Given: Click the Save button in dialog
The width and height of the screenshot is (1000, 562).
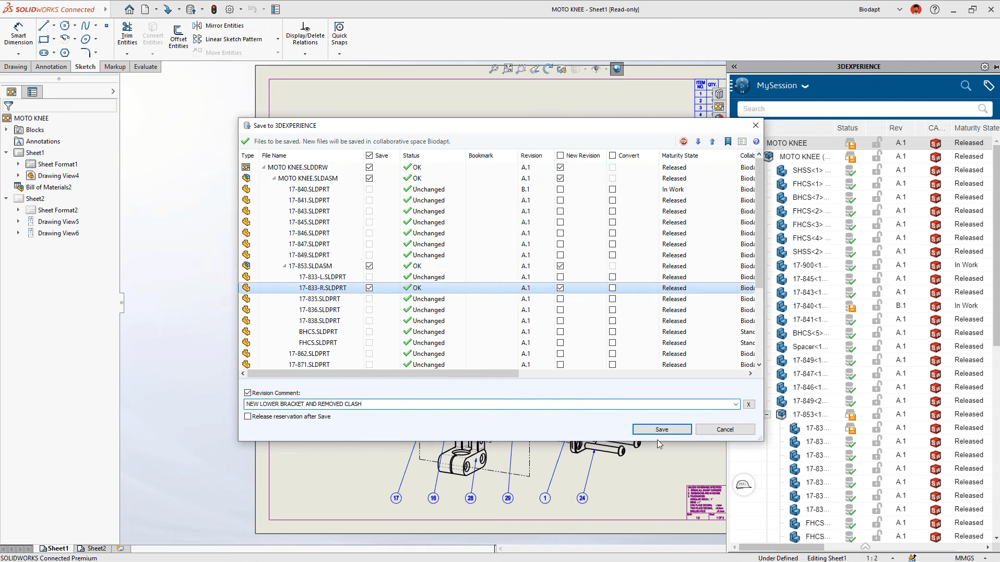Looking at the screenshot, I should point(662,429).
